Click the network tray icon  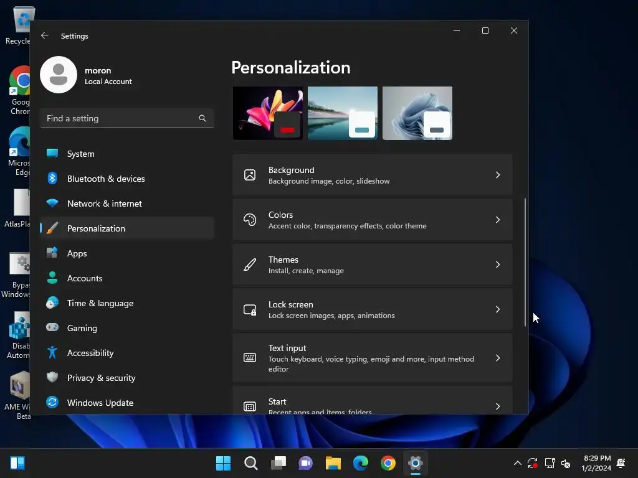[550, 463]
